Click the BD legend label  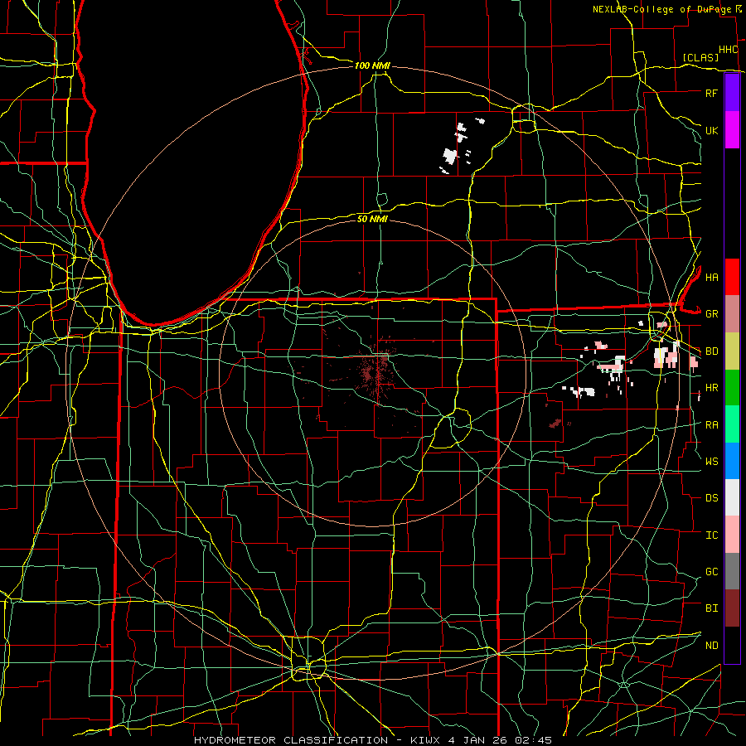point(711,351)
